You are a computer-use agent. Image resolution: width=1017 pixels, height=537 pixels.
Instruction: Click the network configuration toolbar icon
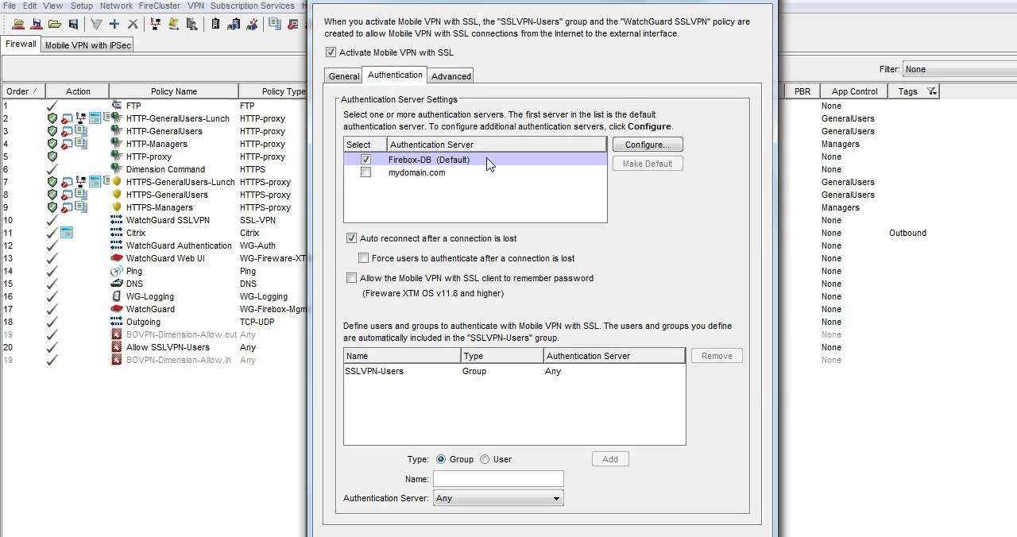coord(155,25)
